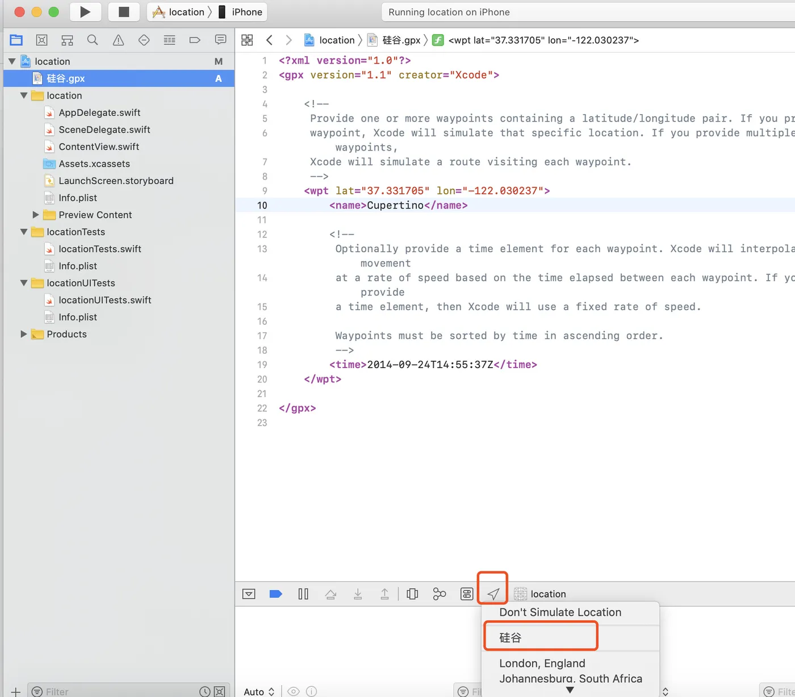The width and height of the screenshot is (795, 697).
Task: Open Info.plist under locationTests folder
Action: pyautogui.click(x=78, y=266)
